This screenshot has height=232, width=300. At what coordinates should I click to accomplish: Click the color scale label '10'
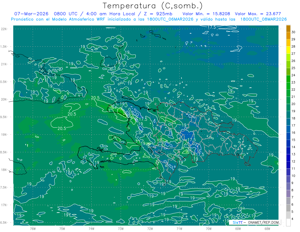[x=293, y=176]
